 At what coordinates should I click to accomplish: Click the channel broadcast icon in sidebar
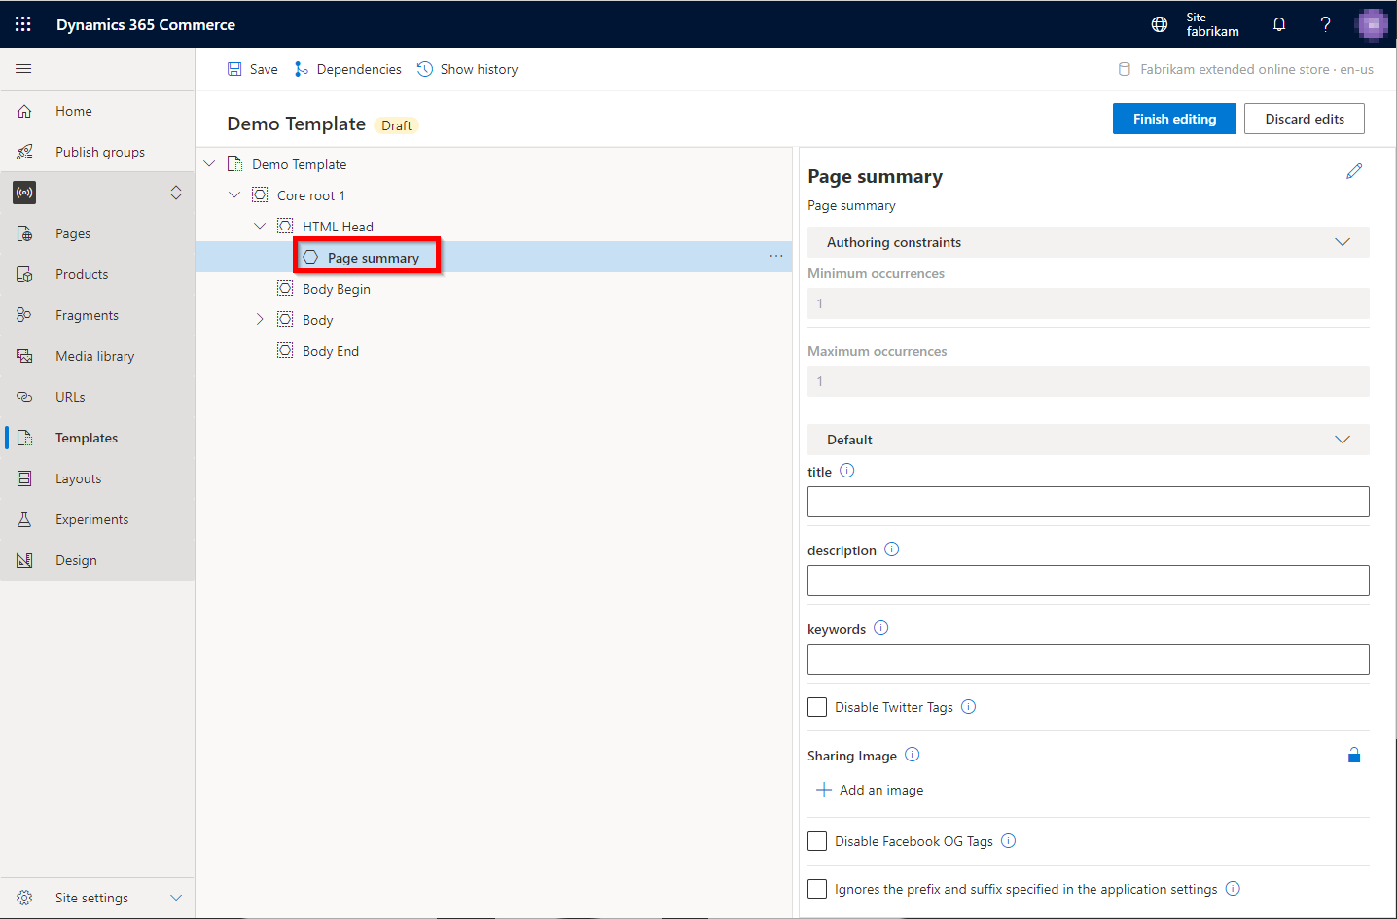coord(24,193)
